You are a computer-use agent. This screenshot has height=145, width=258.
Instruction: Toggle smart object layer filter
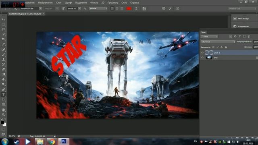[249, 37]
